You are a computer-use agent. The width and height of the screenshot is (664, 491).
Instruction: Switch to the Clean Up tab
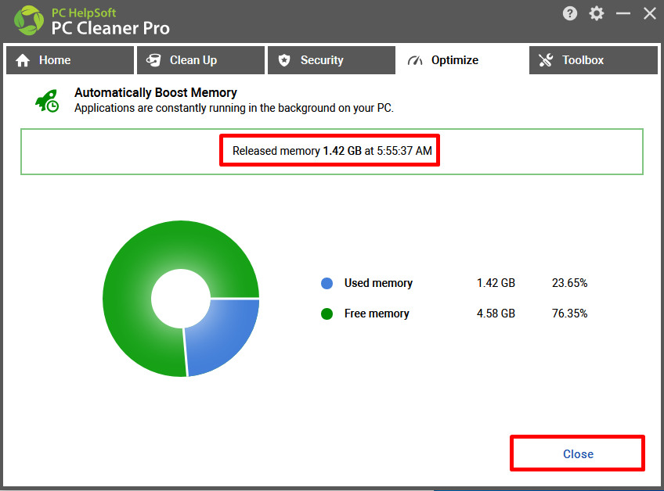point(200,60)
